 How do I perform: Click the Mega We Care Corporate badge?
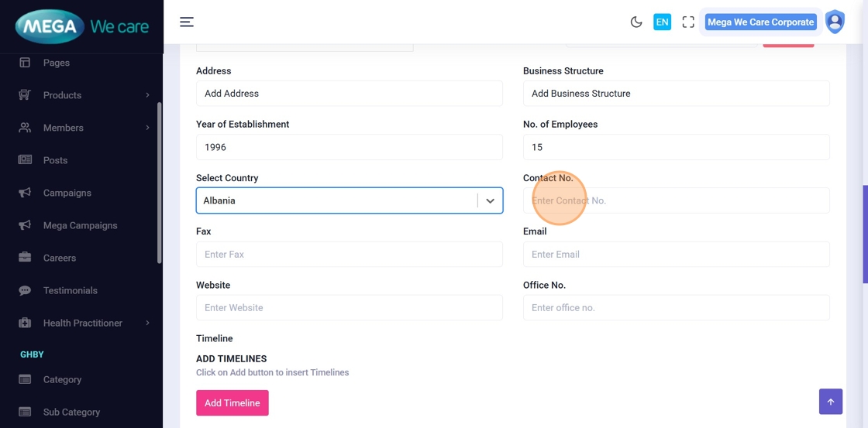coord(760,22)
